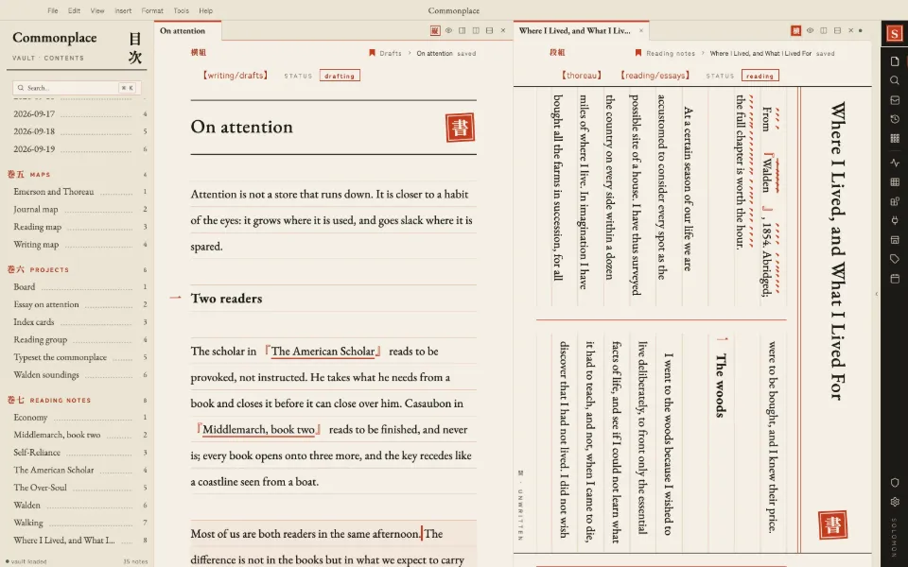Screen dimensions: 908x567
Task: Click the red S logo square
Action: click(x=895, y=34)
